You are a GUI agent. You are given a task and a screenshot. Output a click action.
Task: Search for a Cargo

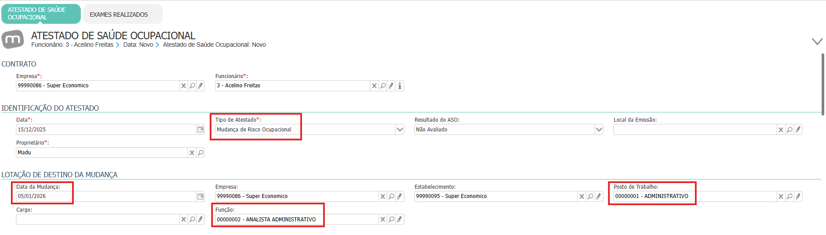coord(192,220)
